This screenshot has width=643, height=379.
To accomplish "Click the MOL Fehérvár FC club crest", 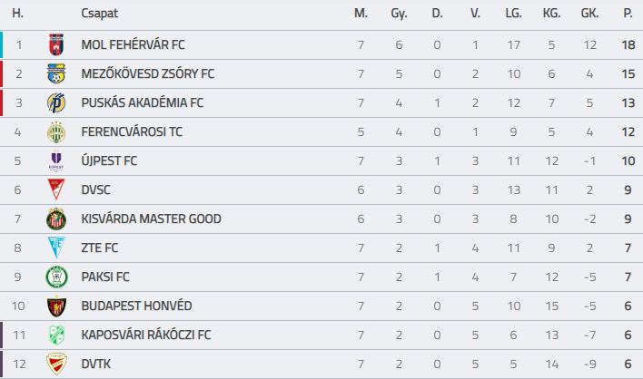I will [x=56, y=44].
